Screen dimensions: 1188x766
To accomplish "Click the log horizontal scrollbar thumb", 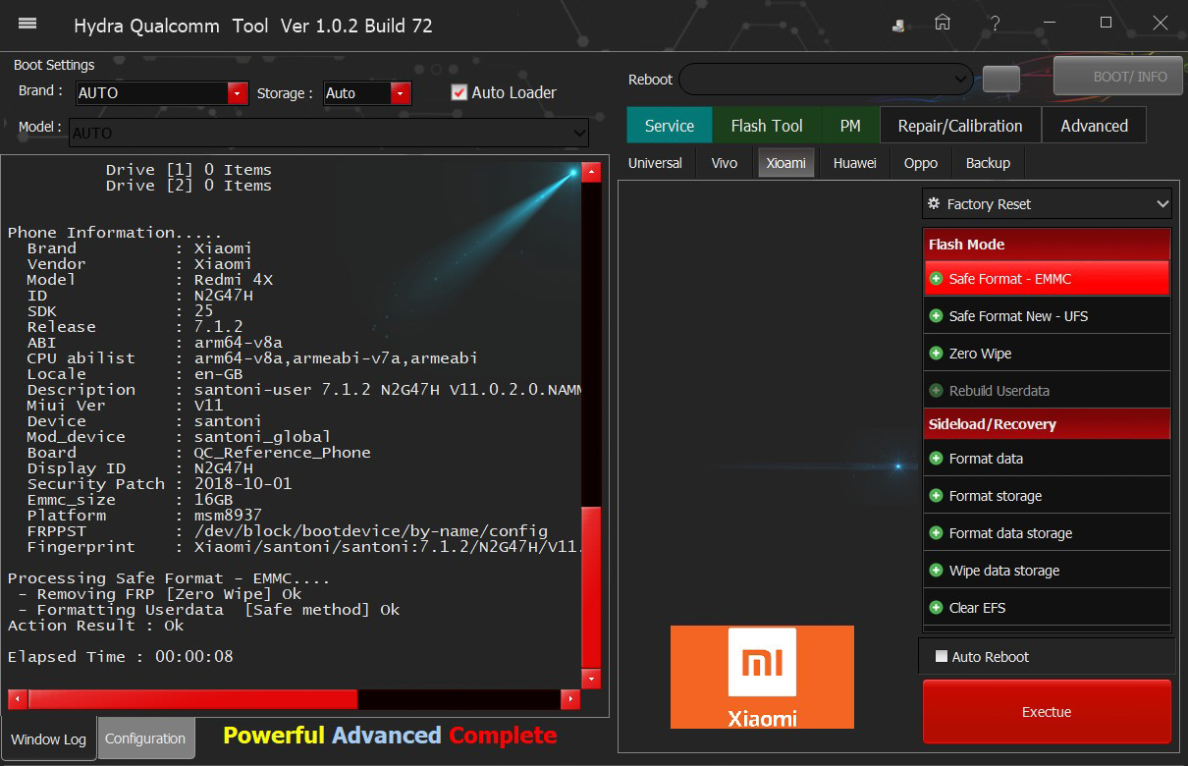I will pos(193,699).
